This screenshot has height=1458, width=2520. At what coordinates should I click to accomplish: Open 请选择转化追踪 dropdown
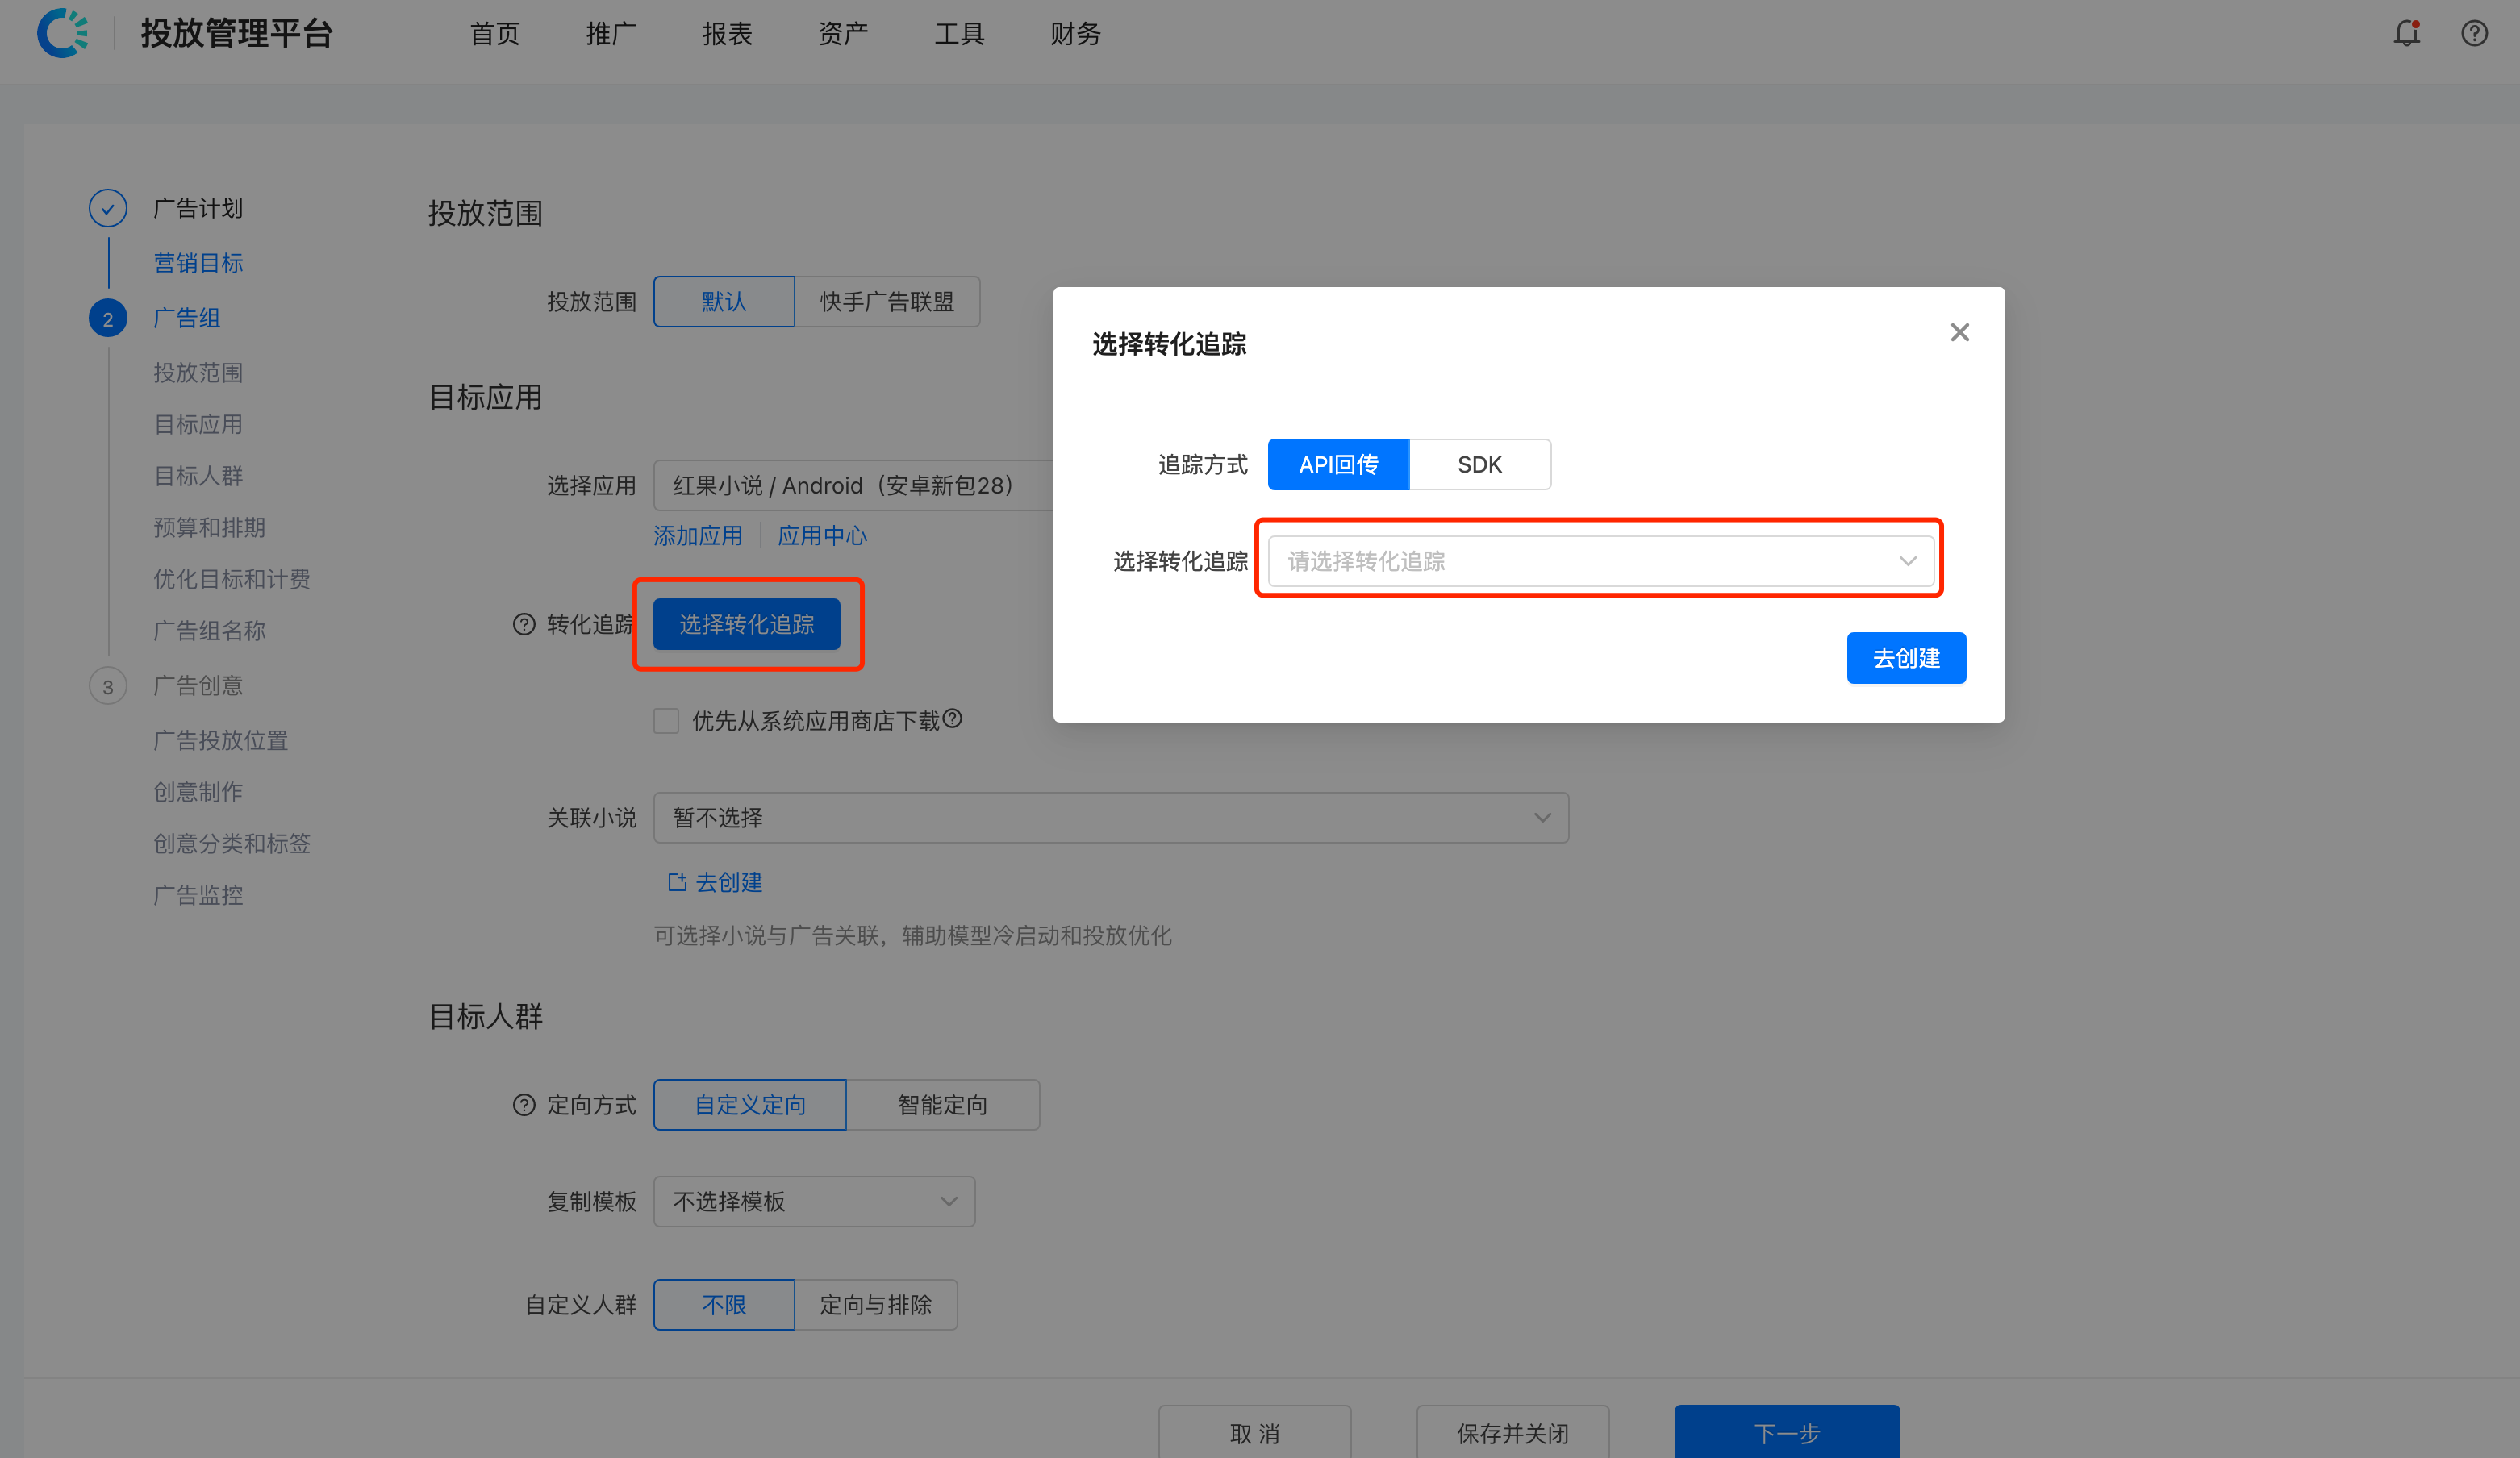(1601, 561)
